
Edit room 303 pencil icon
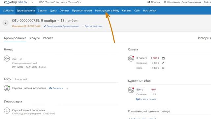21,59
